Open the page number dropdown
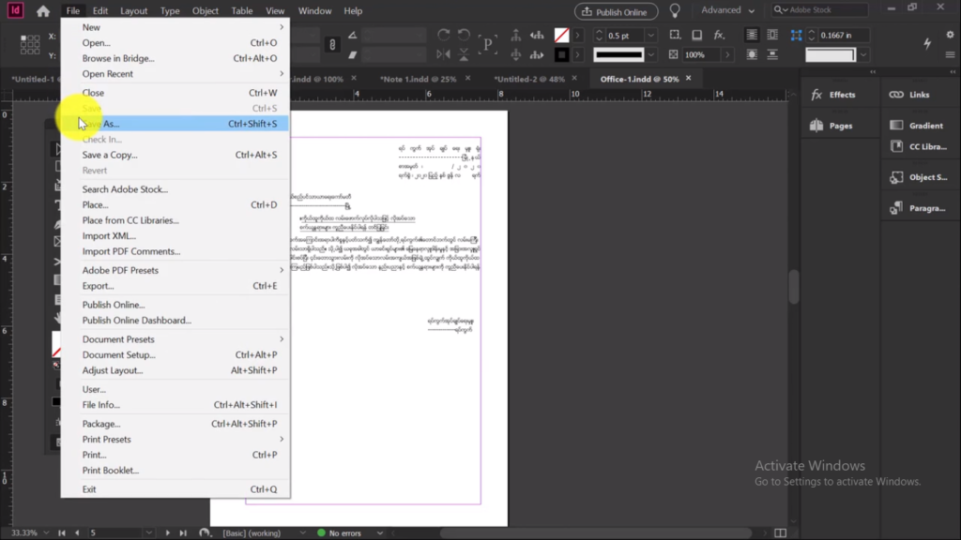 (x=149, y=532)
